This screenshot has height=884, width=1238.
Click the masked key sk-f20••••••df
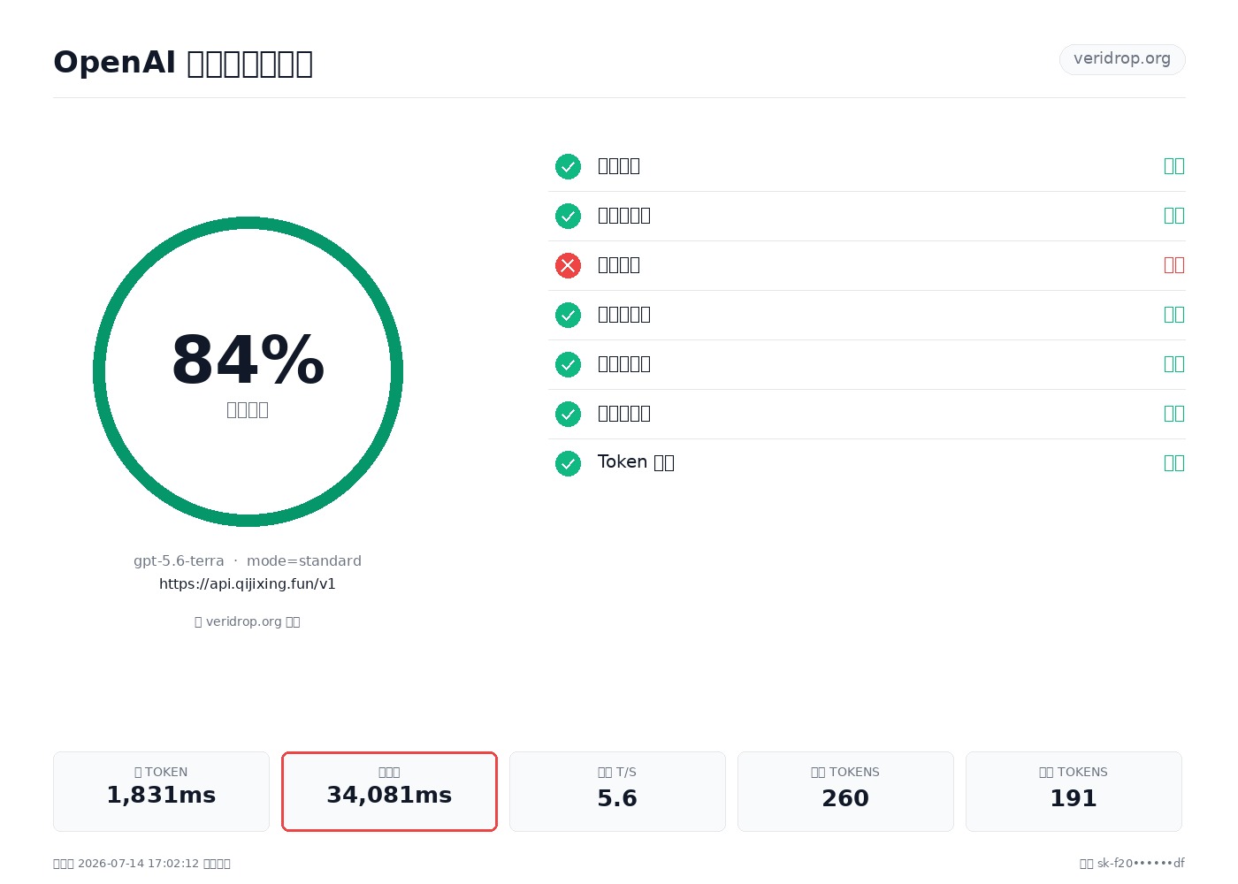click(x=1141, y=864)
